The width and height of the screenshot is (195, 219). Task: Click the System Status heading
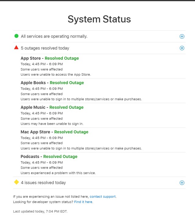pyautogui.click(x=99, y=19)
